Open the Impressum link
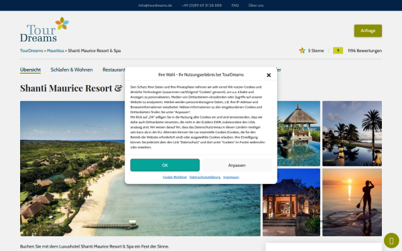Image resolution: width=402 pixels, height=251 pixels. click(231, 177)
